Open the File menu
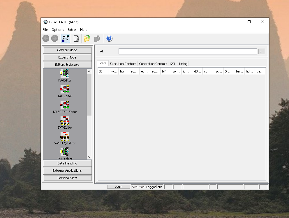Viewport: 289px width, 218px height. [x=45, y=30]
